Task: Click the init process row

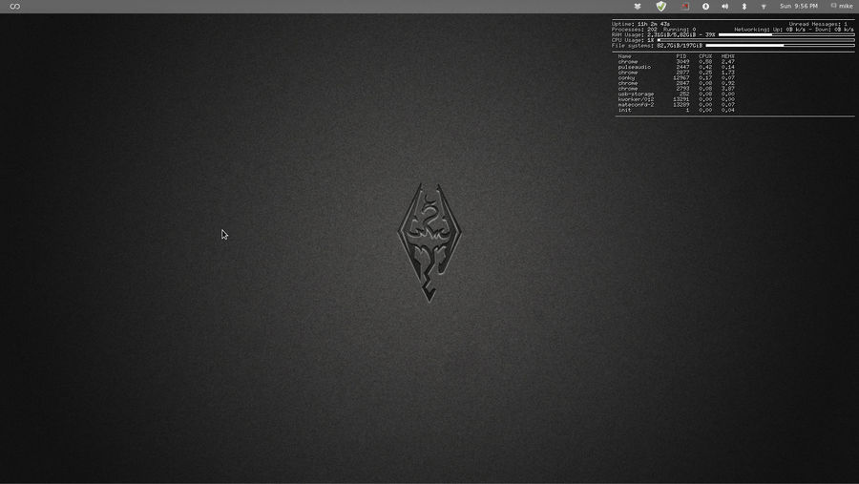Action: point(676,110)
